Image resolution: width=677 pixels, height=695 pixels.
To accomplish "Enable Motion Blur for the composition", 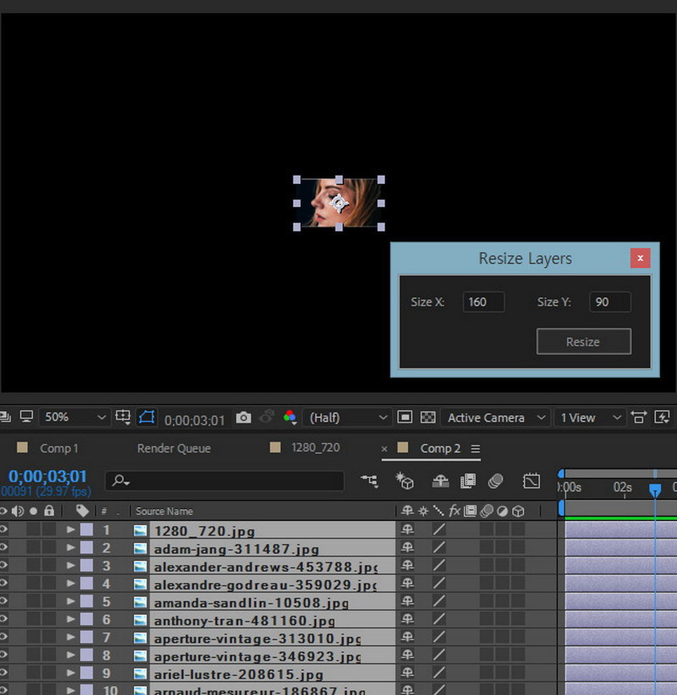I will coord(495,481).
